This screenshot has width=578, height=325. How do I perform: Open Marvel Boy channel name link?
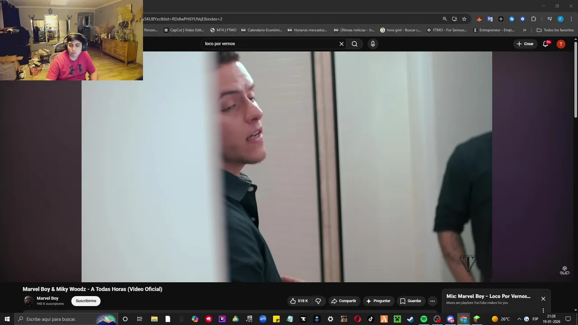click(x=47, y=298)
